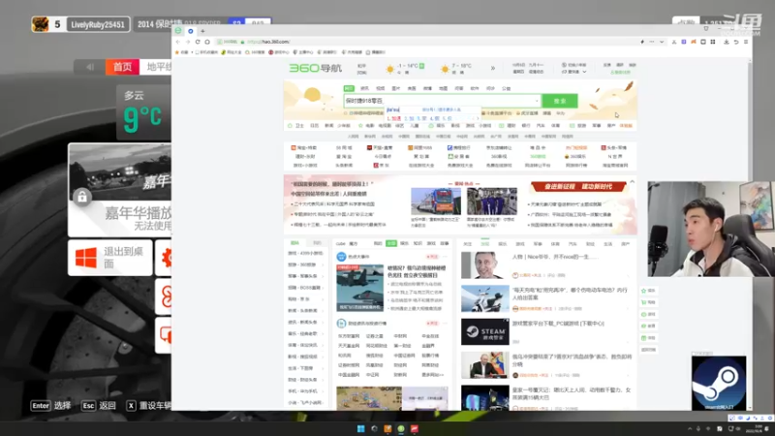
Task: Click the Enter 选择 prompt in game
Action: pos(51,406)
